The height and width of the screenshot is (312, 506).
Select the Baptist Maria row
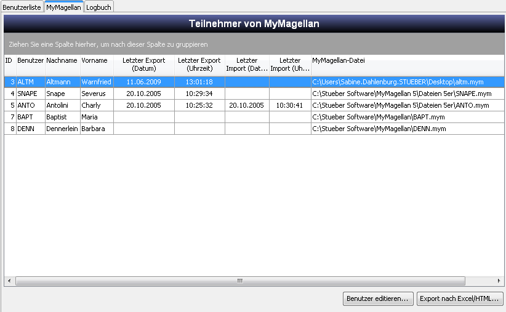tap(254, 117)
